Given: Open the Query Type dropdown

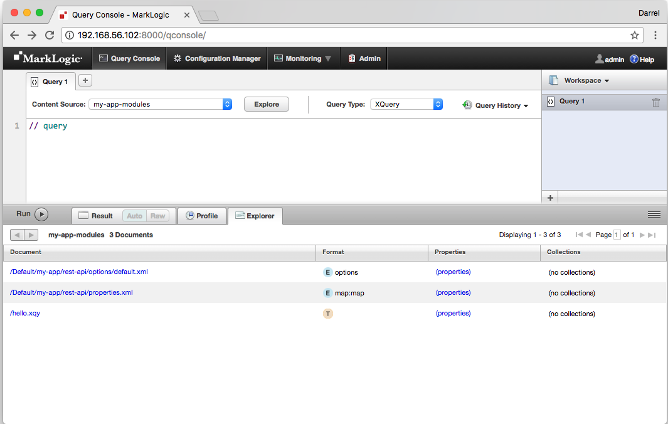Looking at the screenshot, I should pos(405,105).
